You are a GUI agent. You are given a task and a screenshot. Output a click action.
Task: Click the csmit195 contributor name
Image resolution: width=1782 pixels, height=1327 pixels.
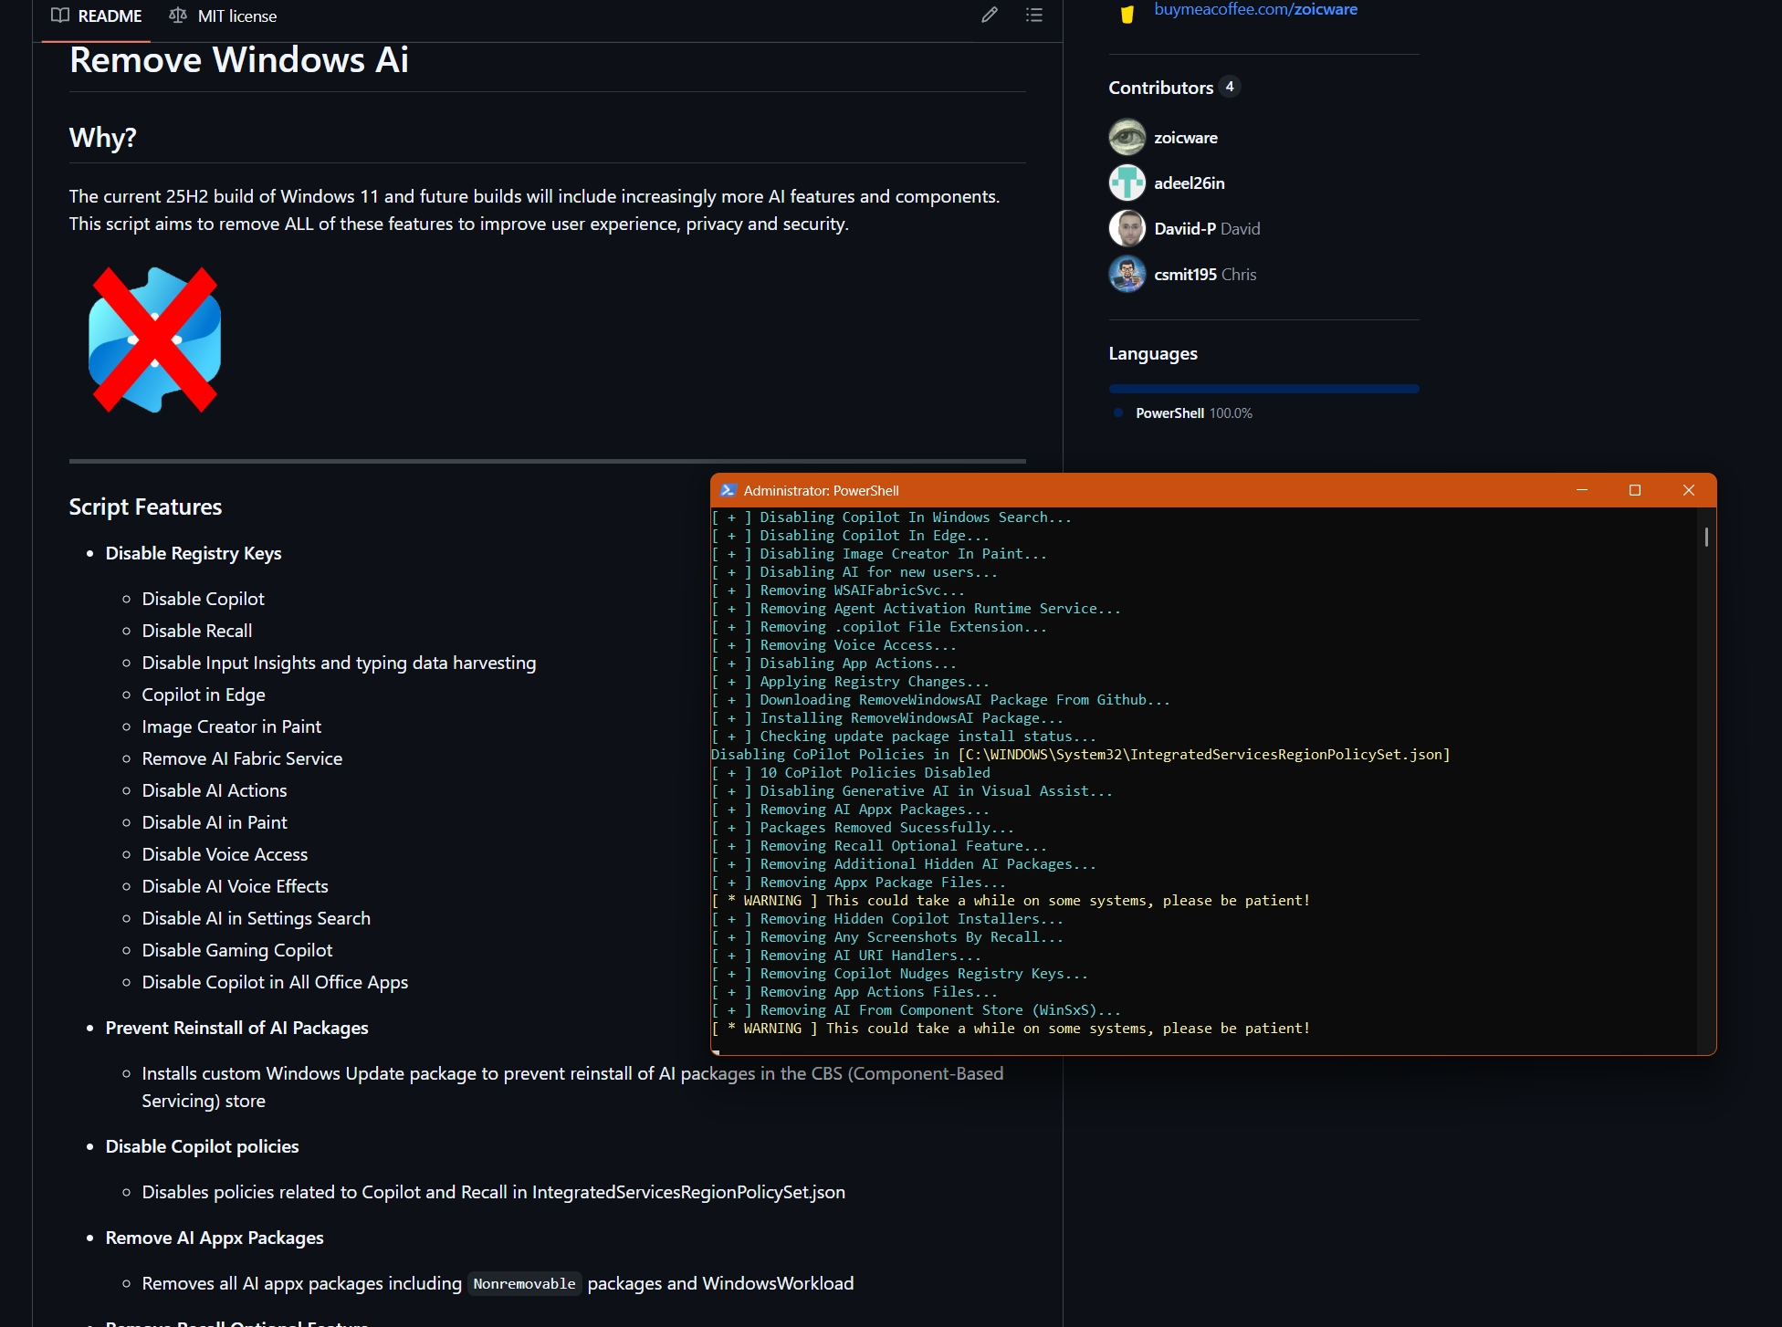coord(1185,275)
